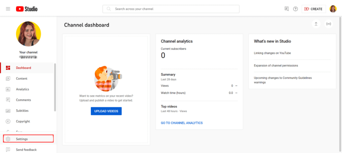This screenshot has width=342, height=153.
Task: Open the Content section
Action: (x=22, y=79)
